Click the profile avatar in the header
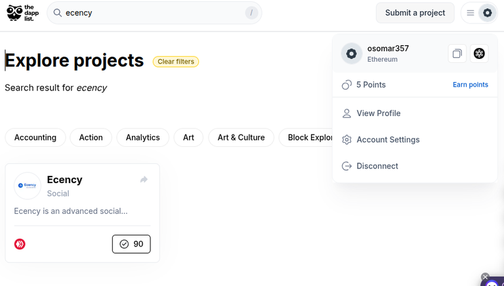The height and width of the screenshot is (286, 504). pos(488,13)
